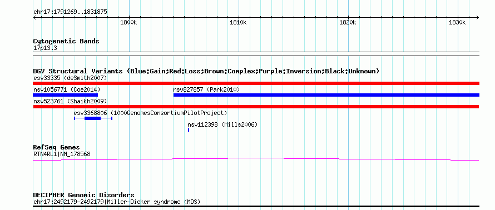Select the blue nsv1056771 gain bar
This screenshot has width=495, height=210.
65,95
